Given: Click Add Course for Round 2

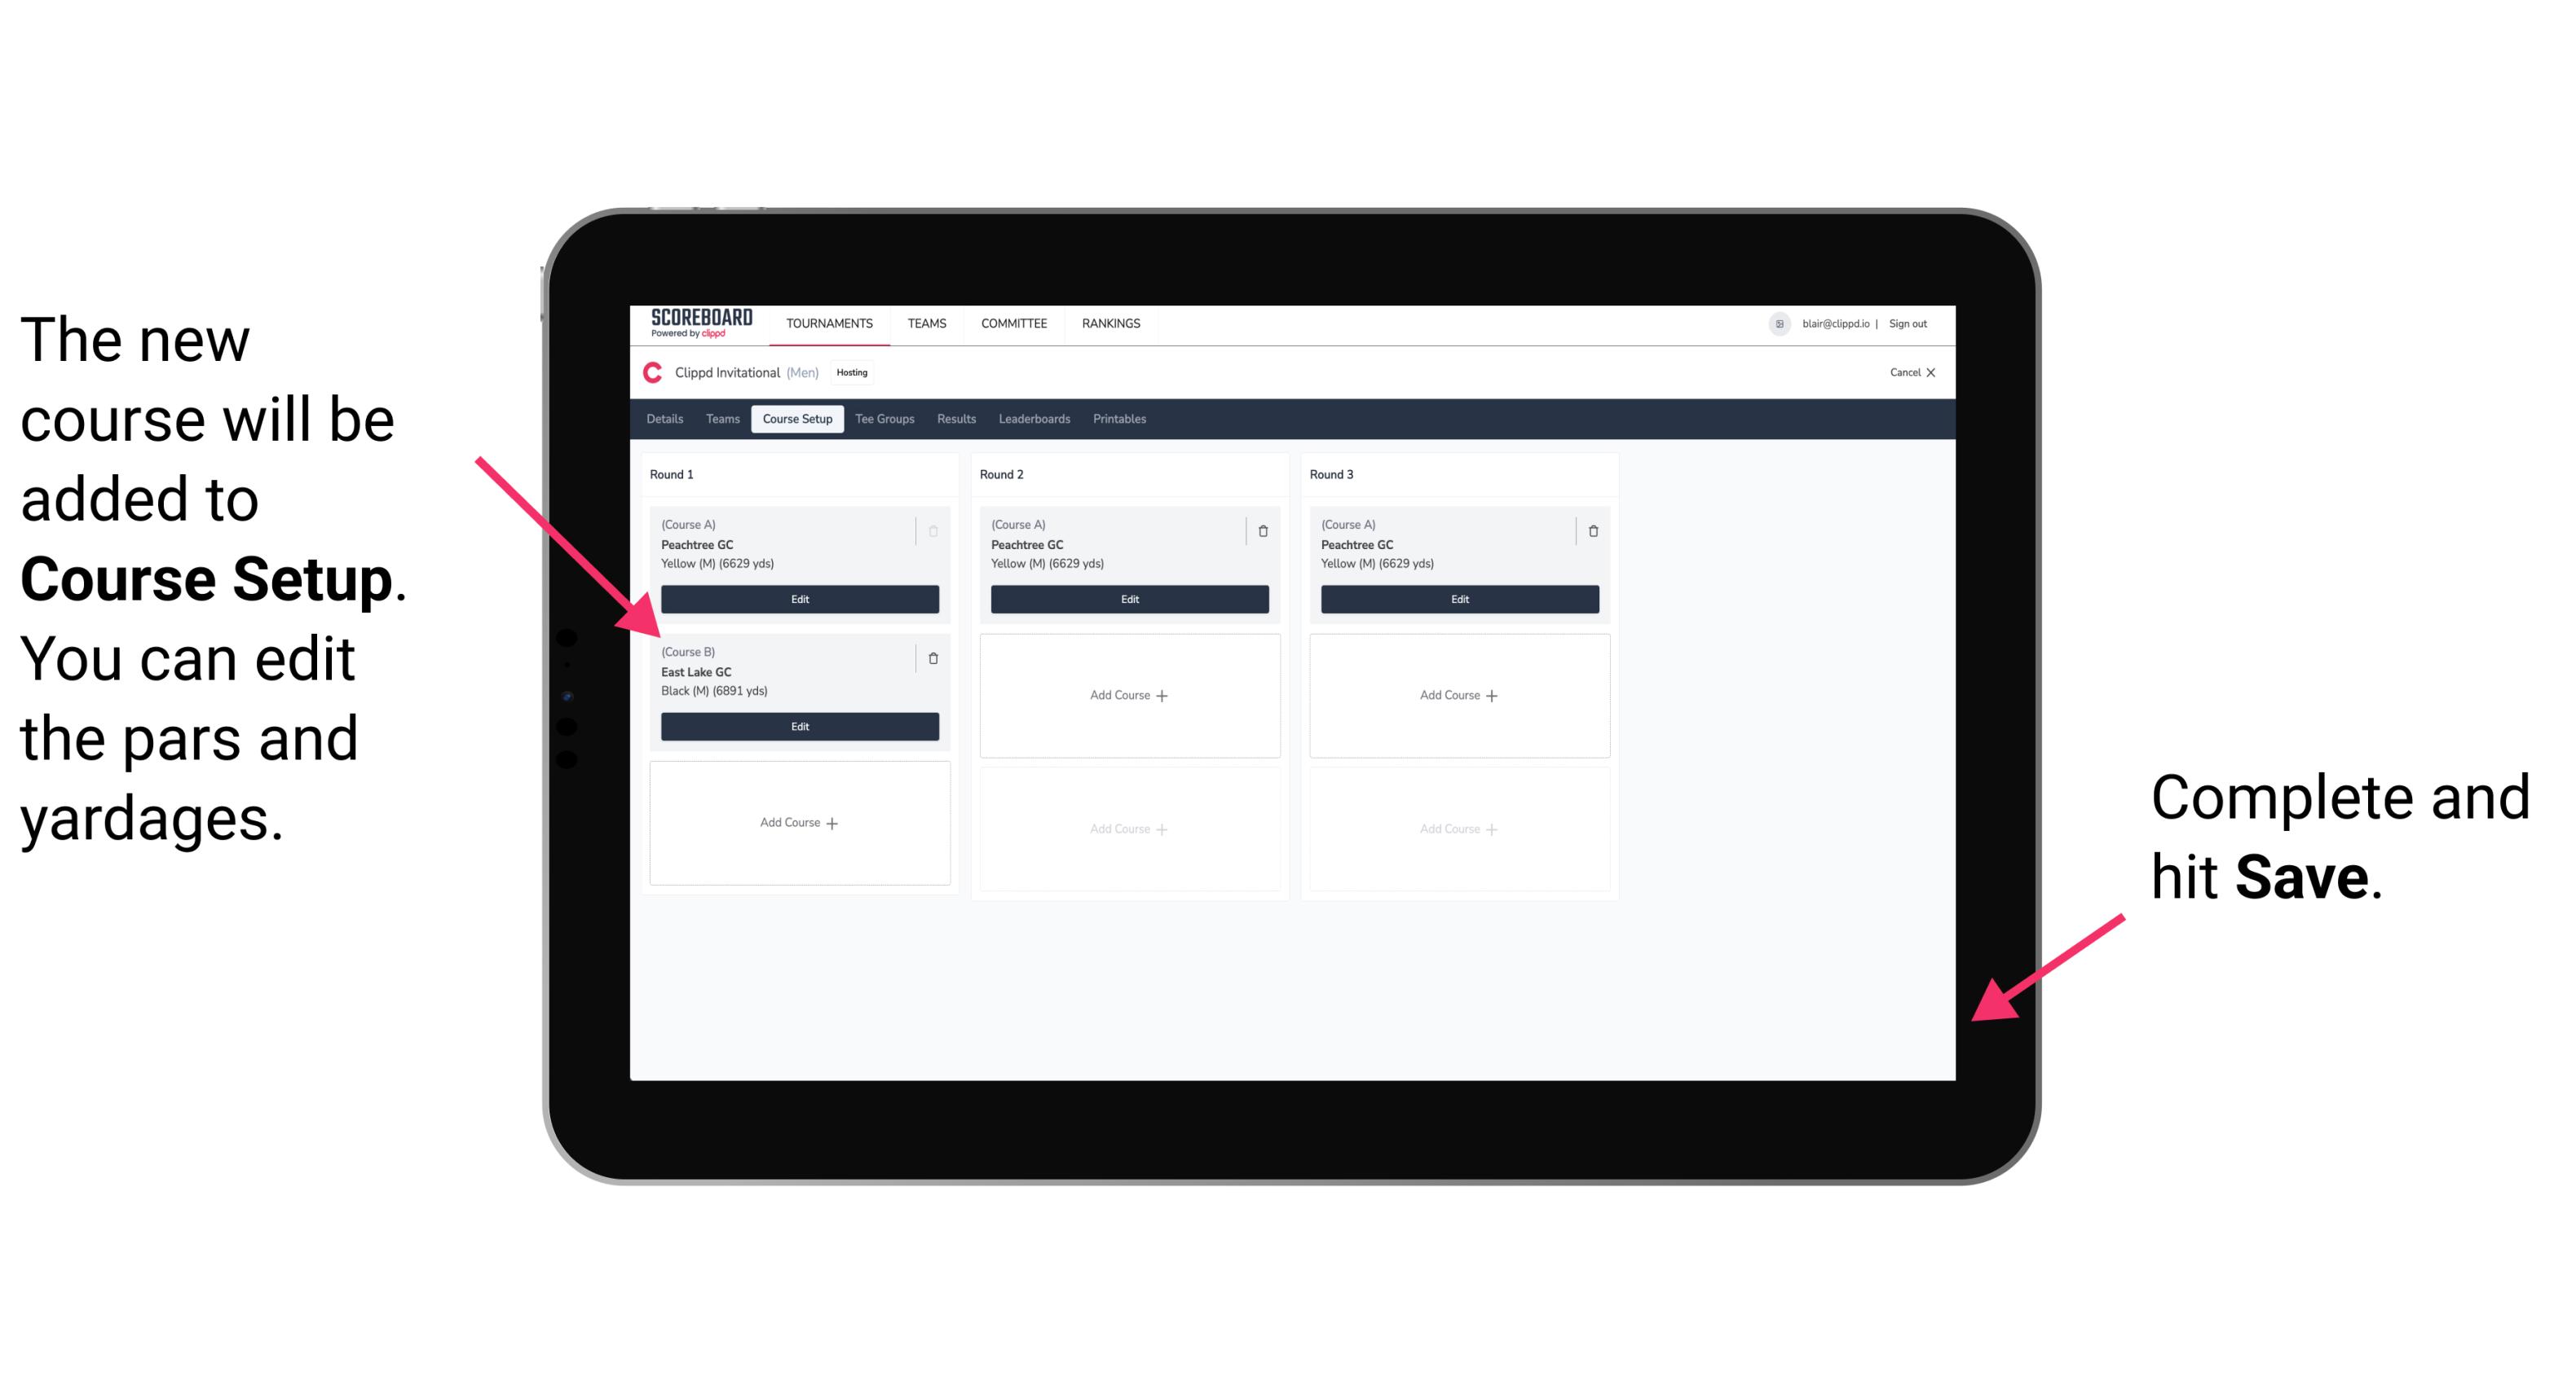Looking at the screenshot, I should point(1126,694).
